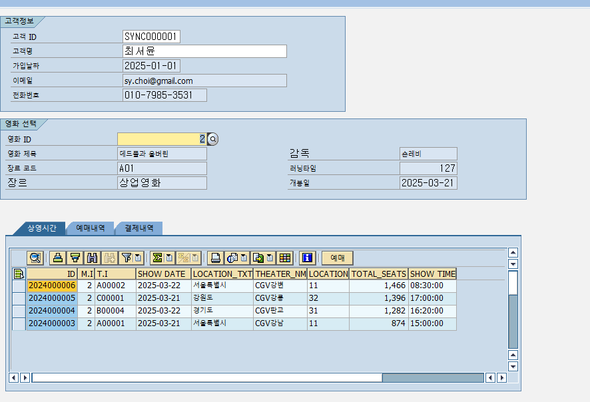This screenshot has height=402, width=590.
Task: Show end user documentation info icon
Action: pyautogui.click(x=308, y=258)
